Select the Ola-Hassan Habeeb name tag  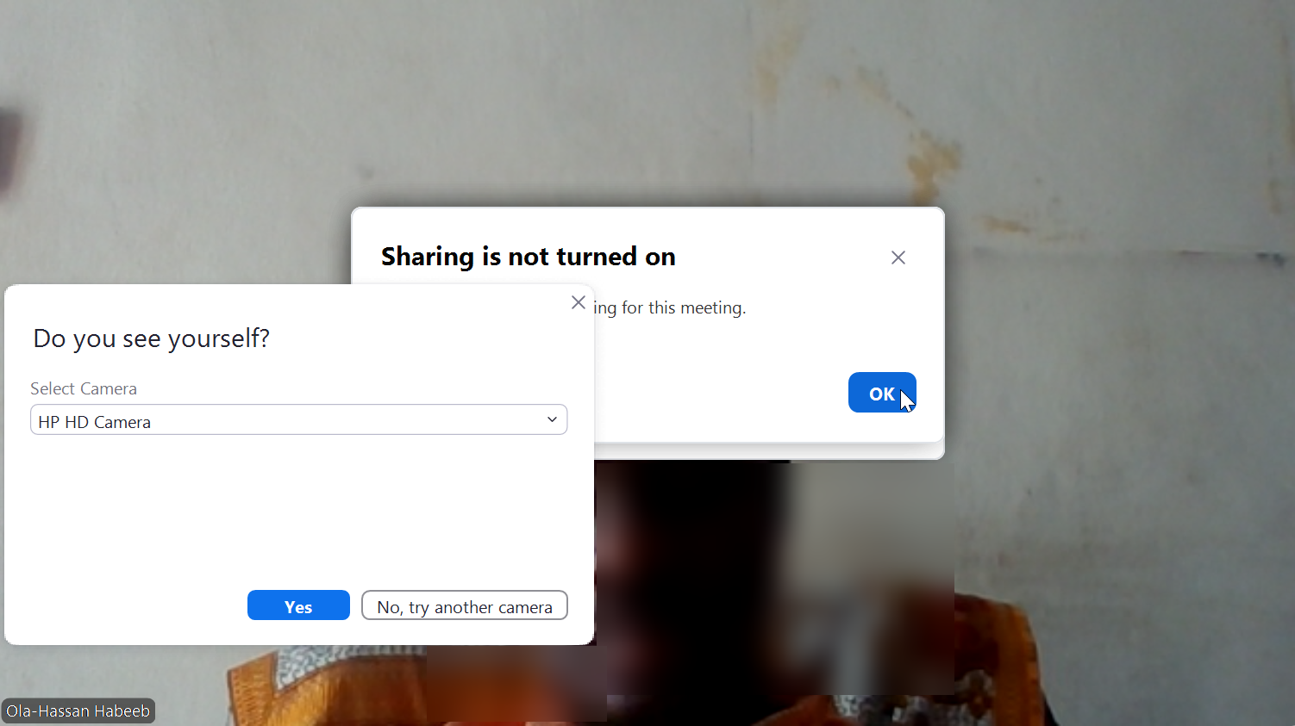click(x=78, y=710)
